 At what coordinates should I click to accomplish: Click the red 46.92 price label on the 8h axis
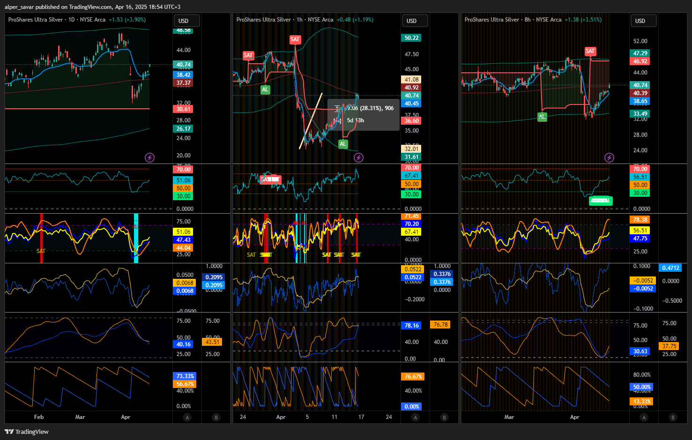coord(640,61)
